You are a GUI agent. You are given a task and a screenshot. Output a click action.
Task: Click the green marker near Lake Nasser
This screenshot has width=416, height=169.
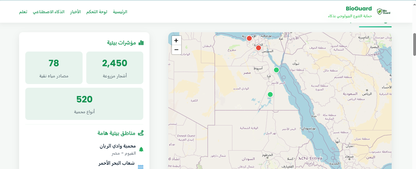[270, 94]
